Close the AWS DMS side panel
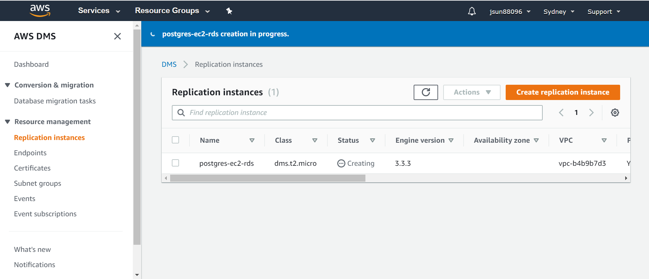 (x=118, y=36)
